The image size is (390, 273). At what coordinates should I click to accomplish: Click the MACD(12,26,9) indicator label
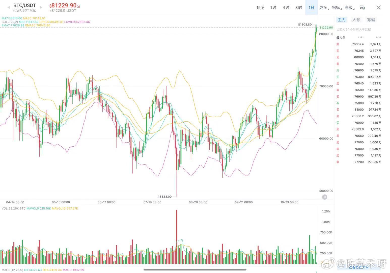(12, 270)
